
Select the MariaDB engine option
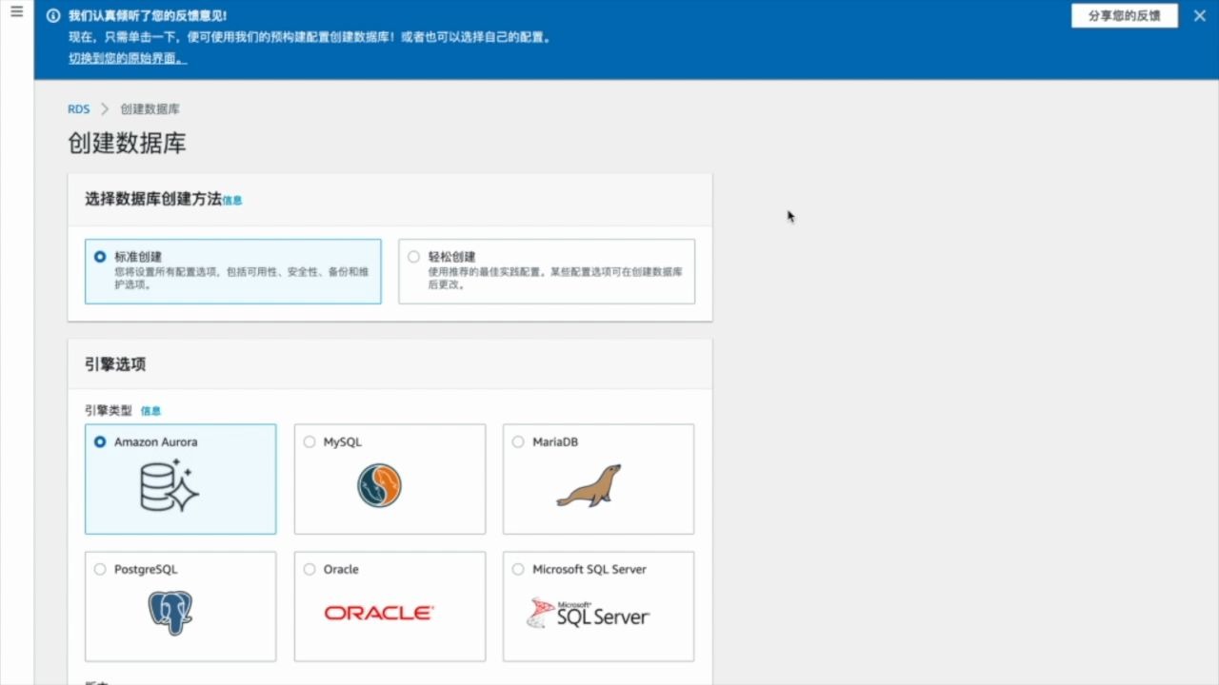pyautogui.click(x=518, y=441)
